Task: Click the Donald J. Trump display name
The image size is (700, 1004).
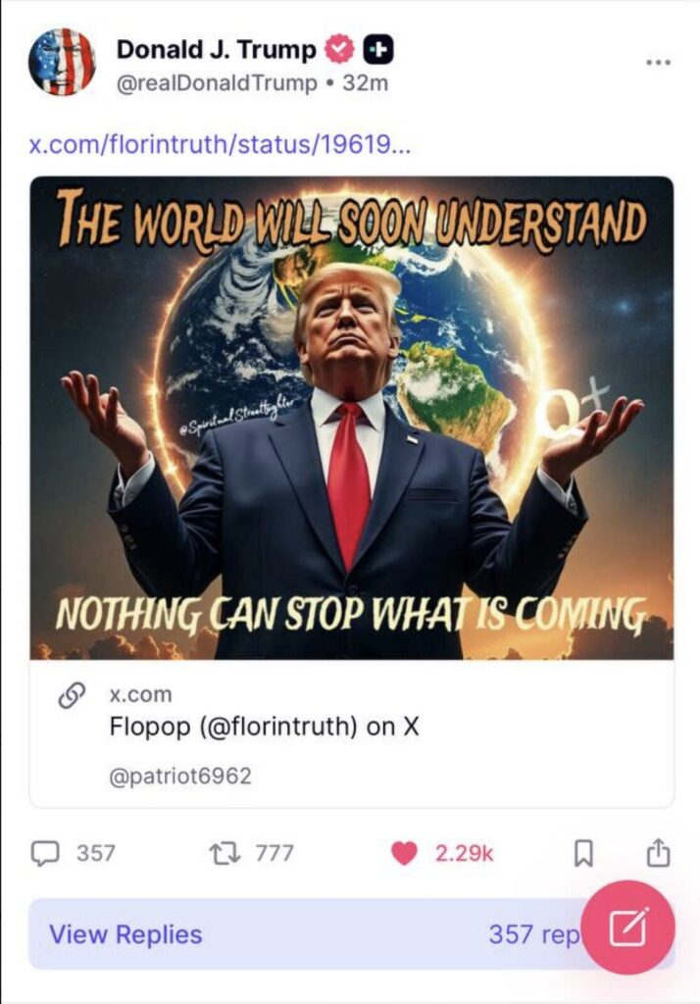Action: point(216,49)
